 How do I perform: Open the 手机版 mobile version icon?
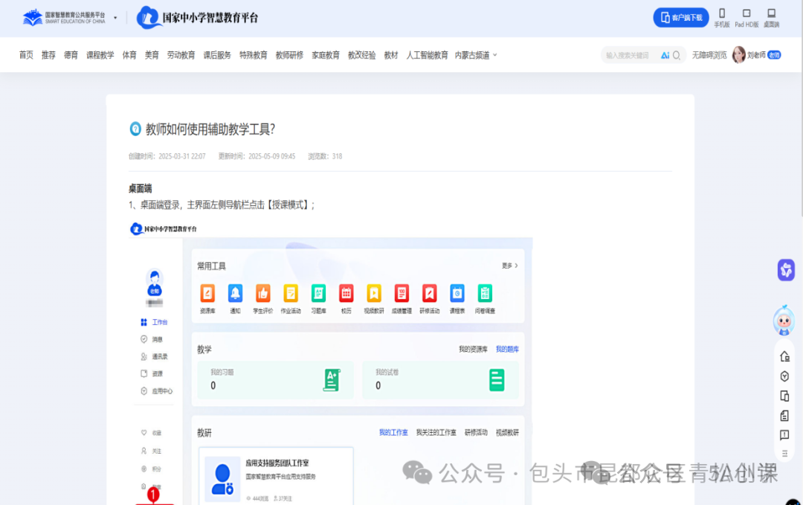tap(721, 17)
